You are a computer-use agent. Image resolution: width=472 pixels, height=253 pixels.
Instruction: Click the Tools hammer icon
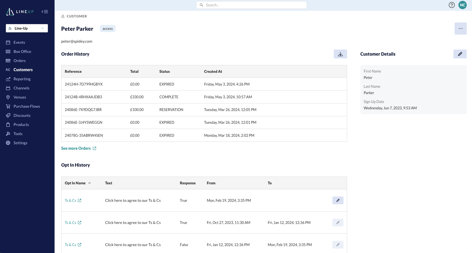point(8,134)
